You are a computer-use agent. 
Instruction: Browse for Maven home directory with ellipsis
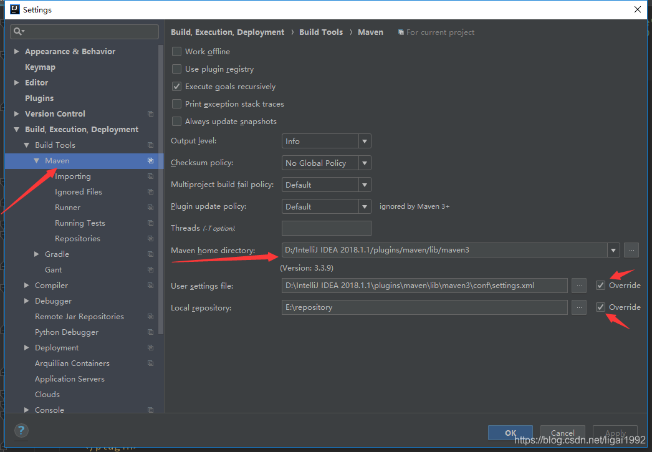pyautogui.click(x=631, y=250)
